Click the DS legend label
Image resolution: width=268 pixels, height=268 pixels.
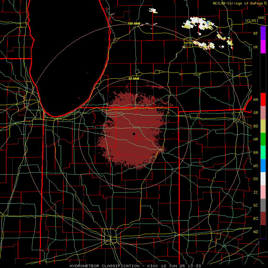255,179
